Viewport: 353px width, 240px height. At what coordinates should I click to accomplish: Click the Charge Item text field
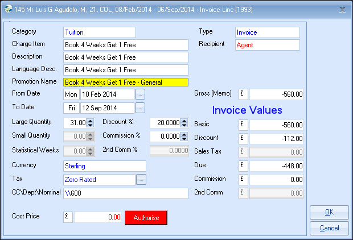tap(125, 45)
